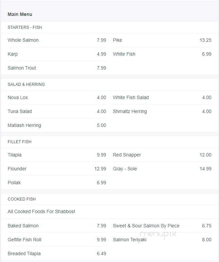Open the Cooked Fish section header
Screen dimensions: 219x262
22,199
